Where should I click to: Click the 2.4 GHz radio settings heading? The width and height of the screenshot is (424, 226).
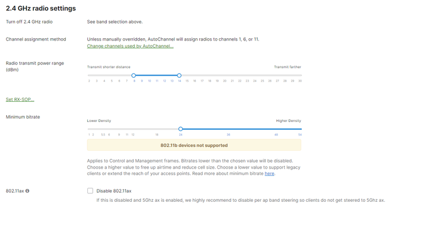click(x=41, y=8)
